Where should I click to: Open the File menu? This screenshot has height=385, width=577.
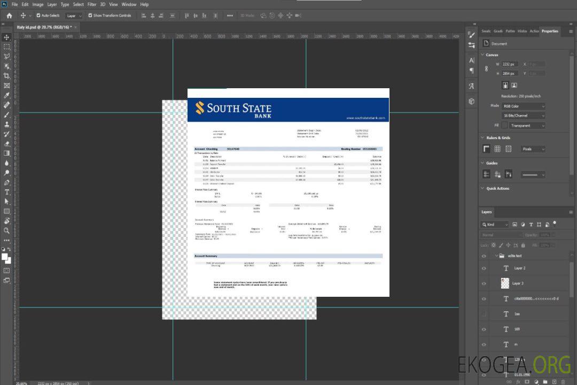14,4
